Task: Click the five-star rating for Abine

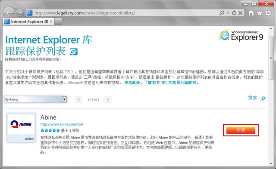Action: click(50, 130)
